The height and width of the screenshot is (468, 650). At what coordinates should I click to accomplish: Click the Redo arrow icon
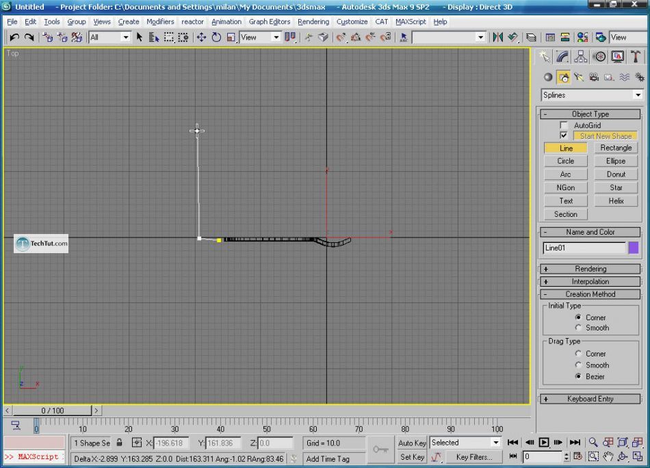click(x=29, y=38)
